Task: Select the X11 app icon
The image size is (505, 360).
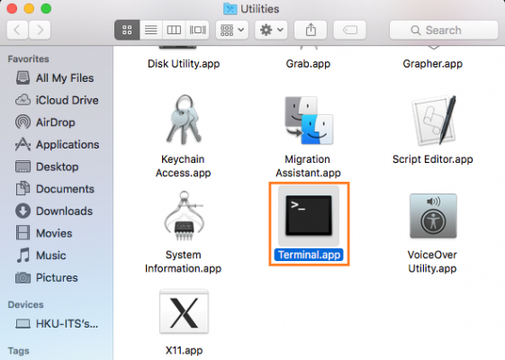Action: (x=184, y=311)
